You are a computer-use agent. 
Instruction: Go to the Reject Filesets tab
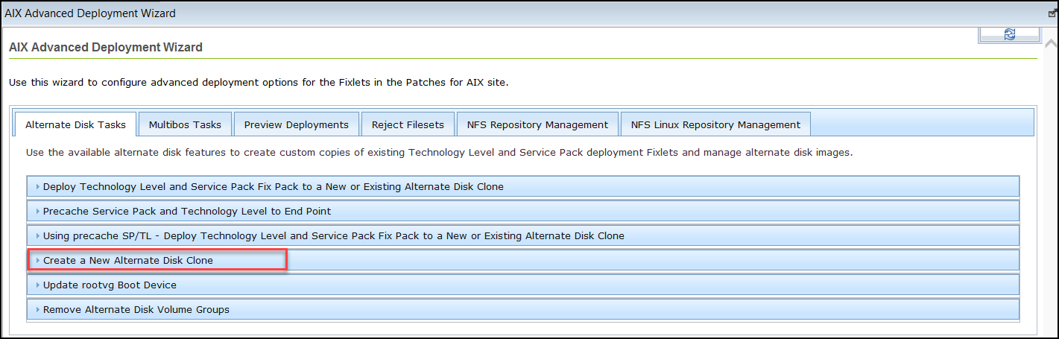(x=408, y=124)
